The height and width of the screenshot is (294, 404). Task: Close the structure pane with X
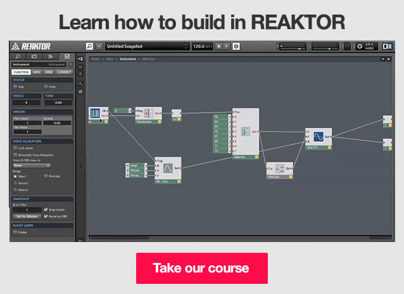tap(389, 59)
